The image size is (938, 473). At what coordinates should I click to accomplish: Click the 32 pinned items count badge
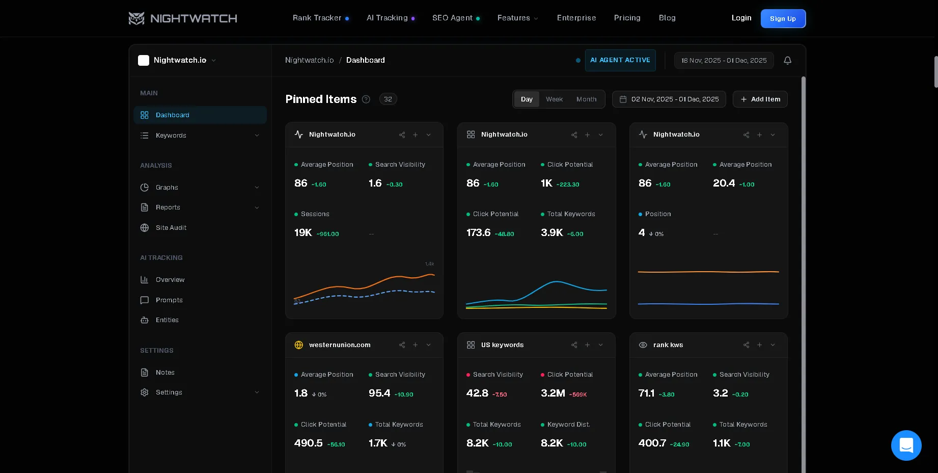click(x=388, y=99)
